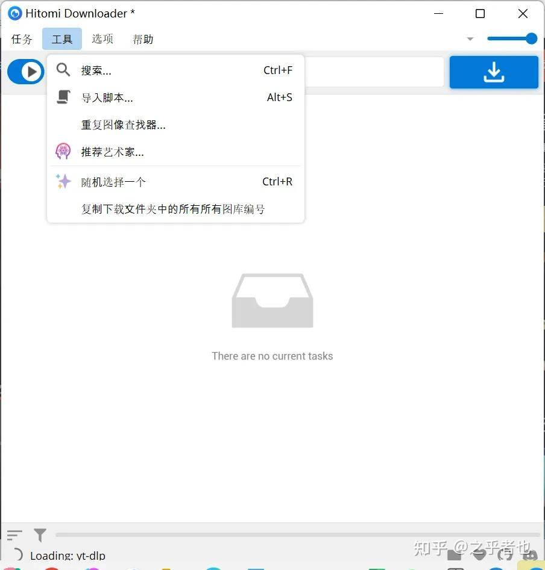Close the open 工具 menu

pyautogui.click(x=62, y=39)
